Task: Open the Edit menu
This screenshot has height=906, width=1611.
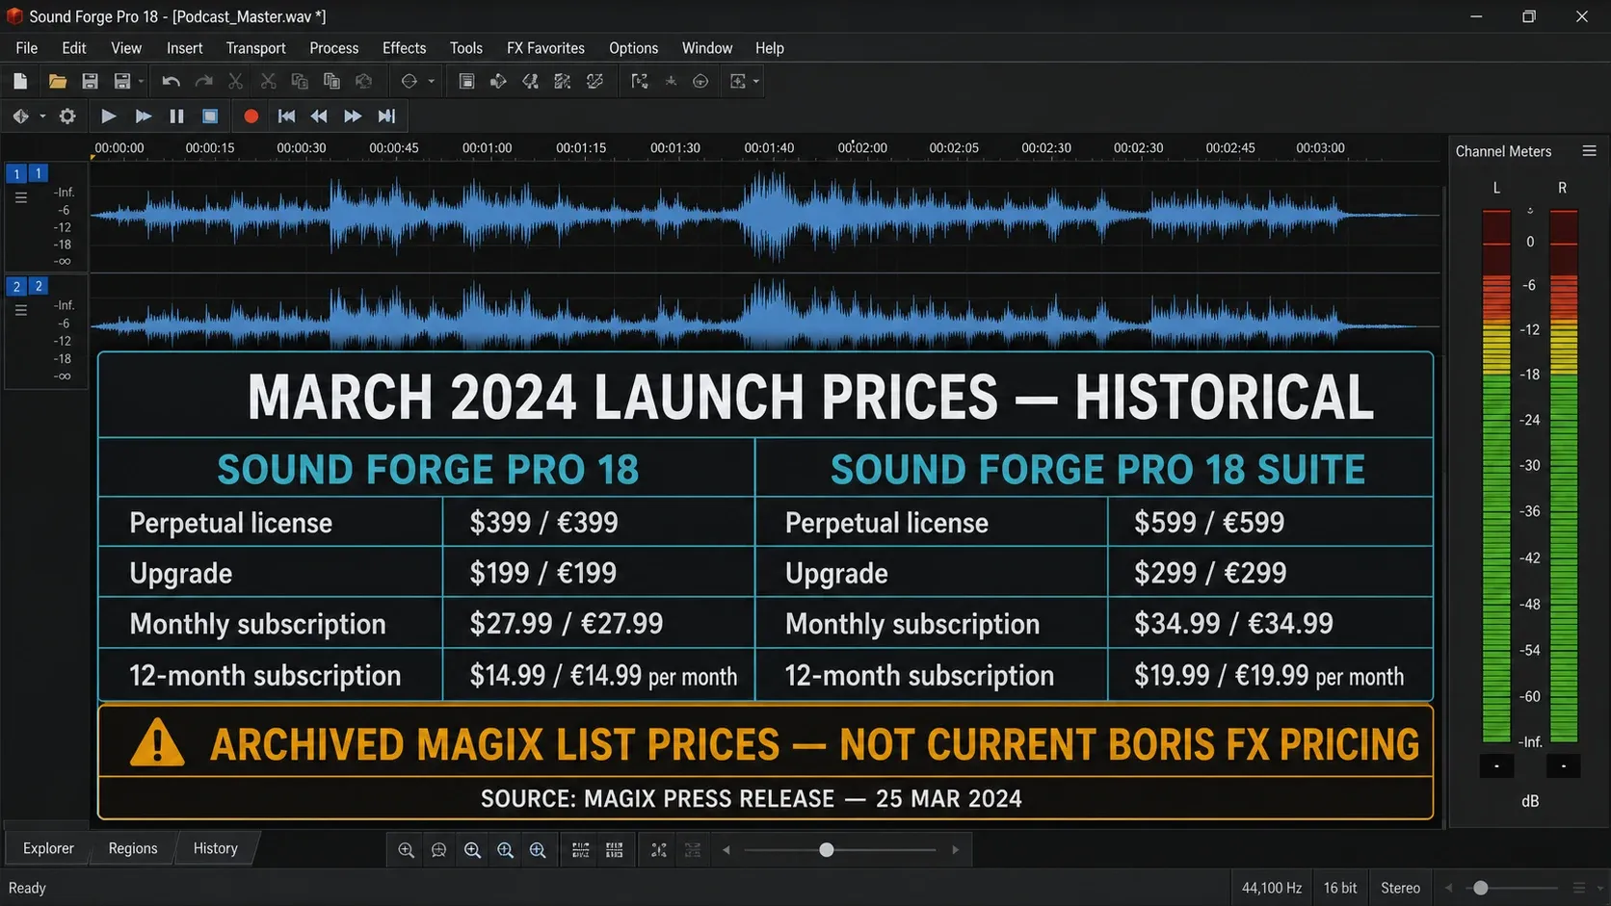Action: click(x=74, y=48)
